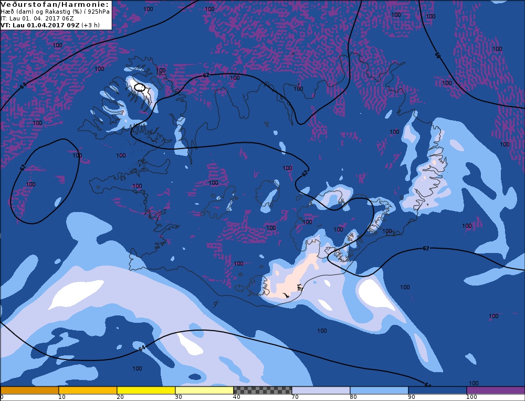Click legend tick label '70'
Viewport: 525px width, 401px height.
(295, 397)
